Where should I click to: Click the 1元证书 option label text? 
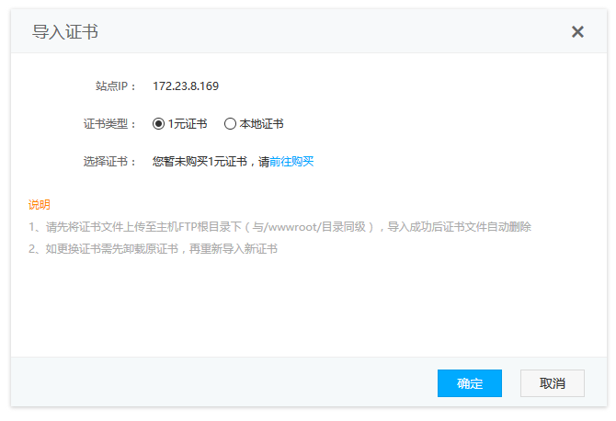click(x=188, y=124)
